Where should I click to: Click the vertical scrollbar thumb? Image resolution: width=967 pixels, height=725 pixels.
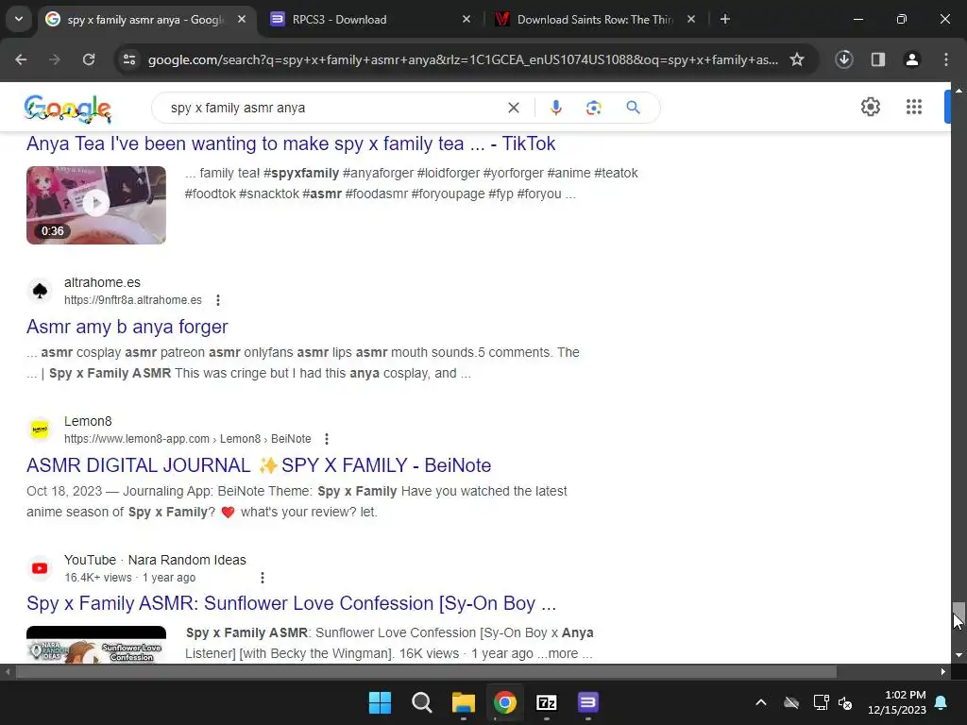959,615
